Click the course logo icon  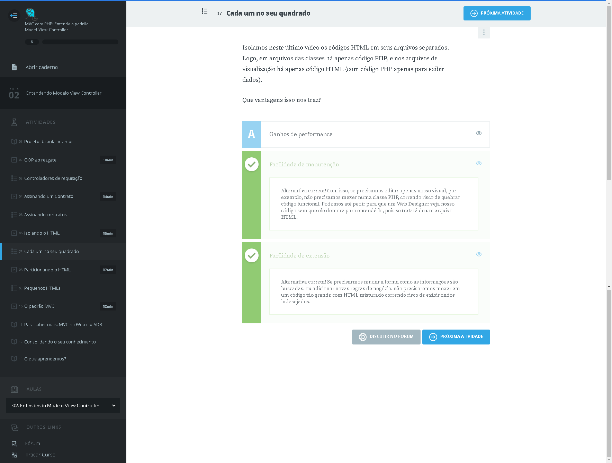(30, 14)
